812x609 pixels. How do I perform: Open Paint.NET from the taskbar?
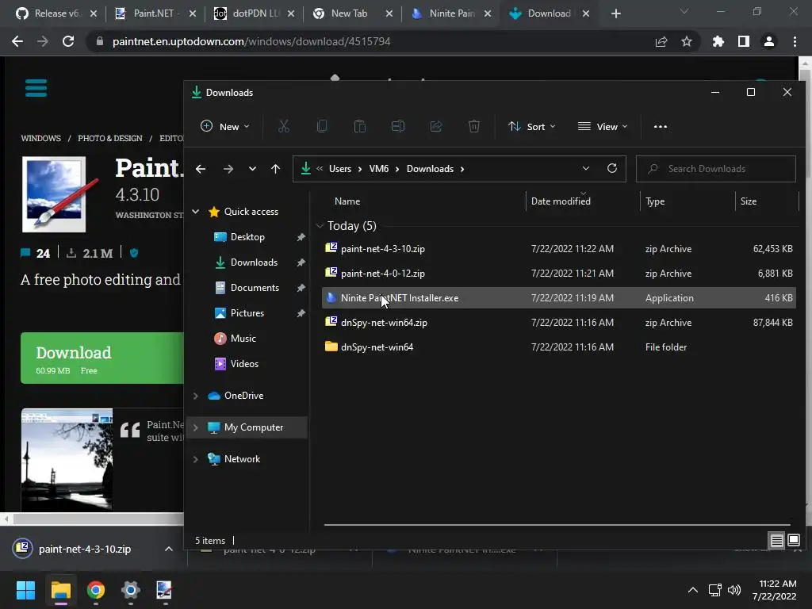164,590
